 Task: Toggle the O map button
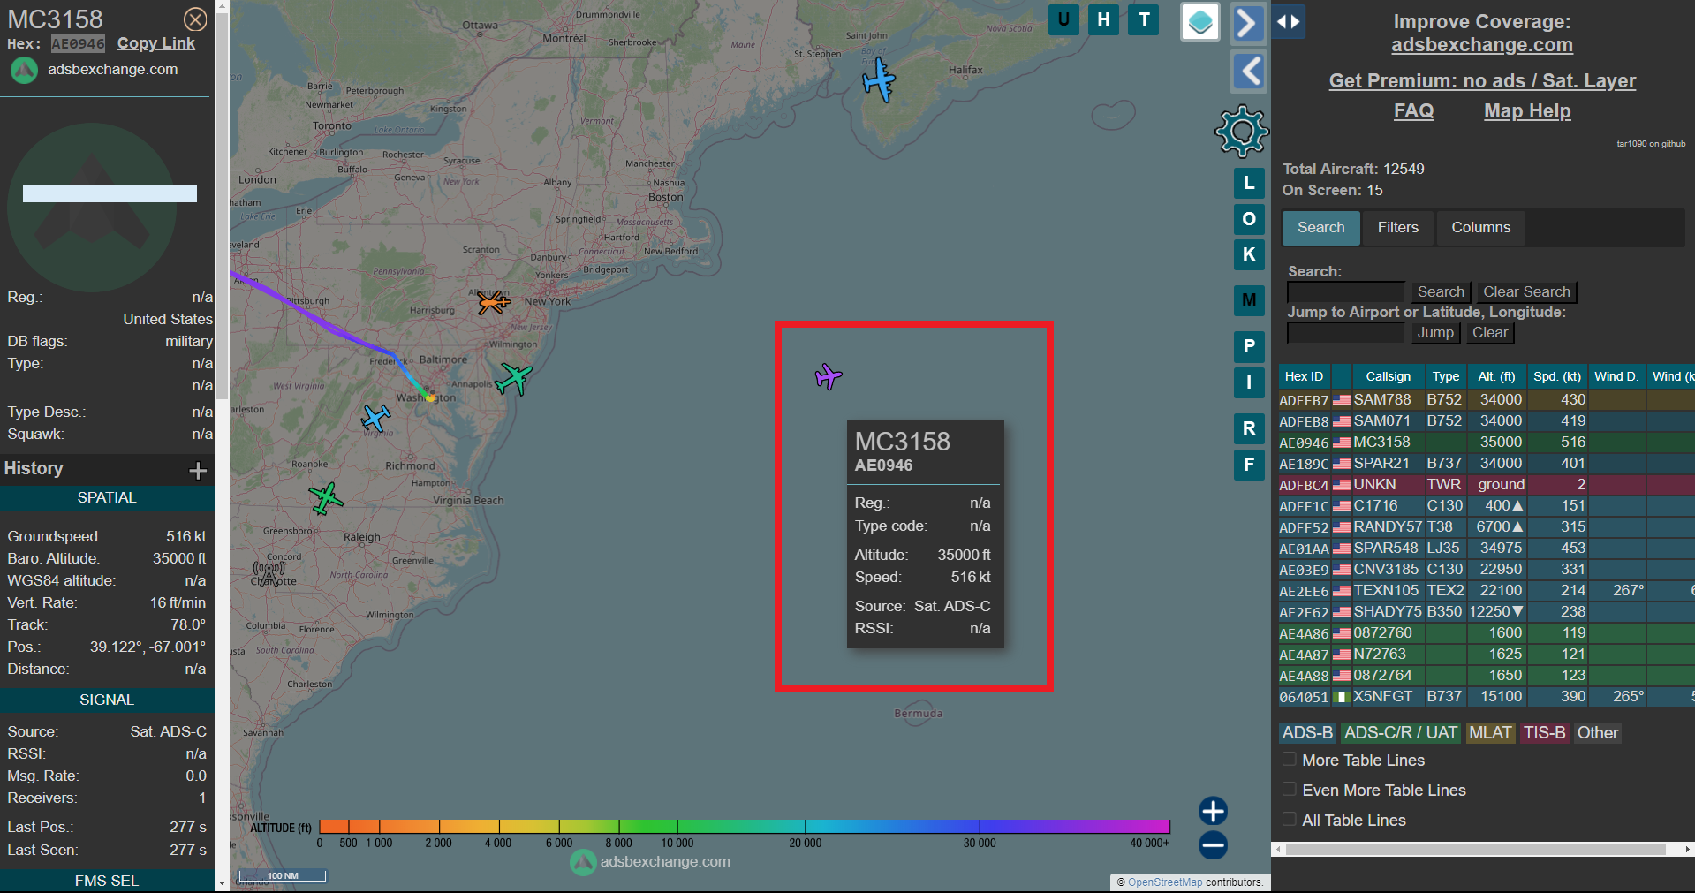click(1249, 219)
